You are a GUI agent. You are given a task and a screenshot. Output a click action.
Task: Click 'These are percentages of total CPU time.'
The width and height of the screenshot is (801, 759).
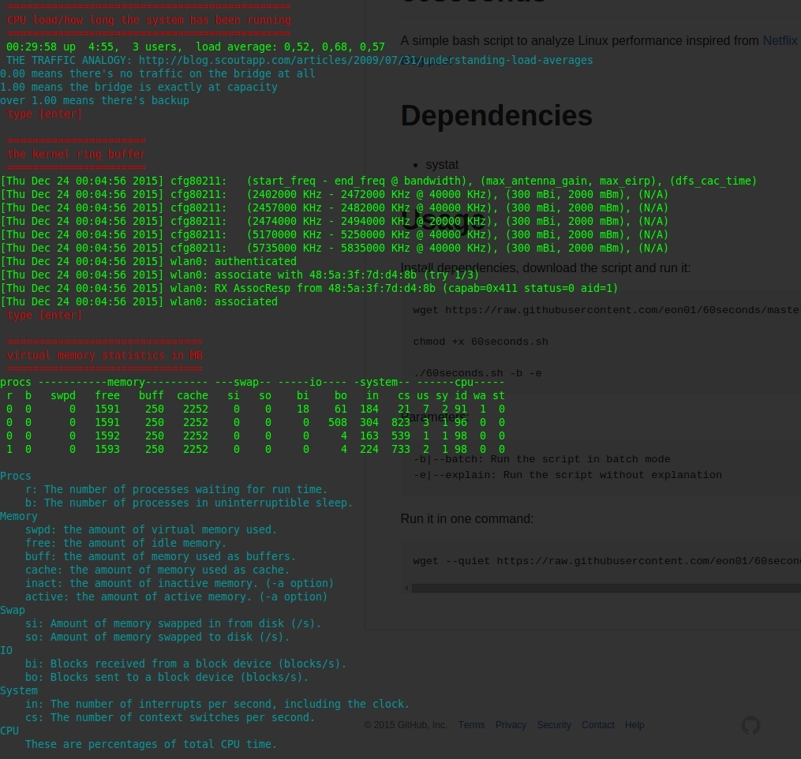[152, 744]
